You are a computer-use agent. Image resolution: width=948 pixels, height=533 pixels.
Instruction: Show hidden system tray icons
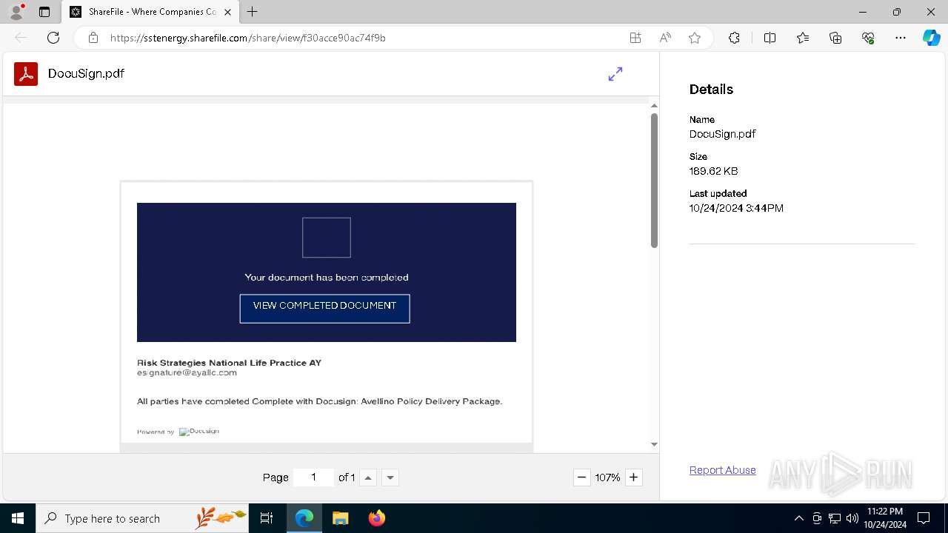(798, 518)
